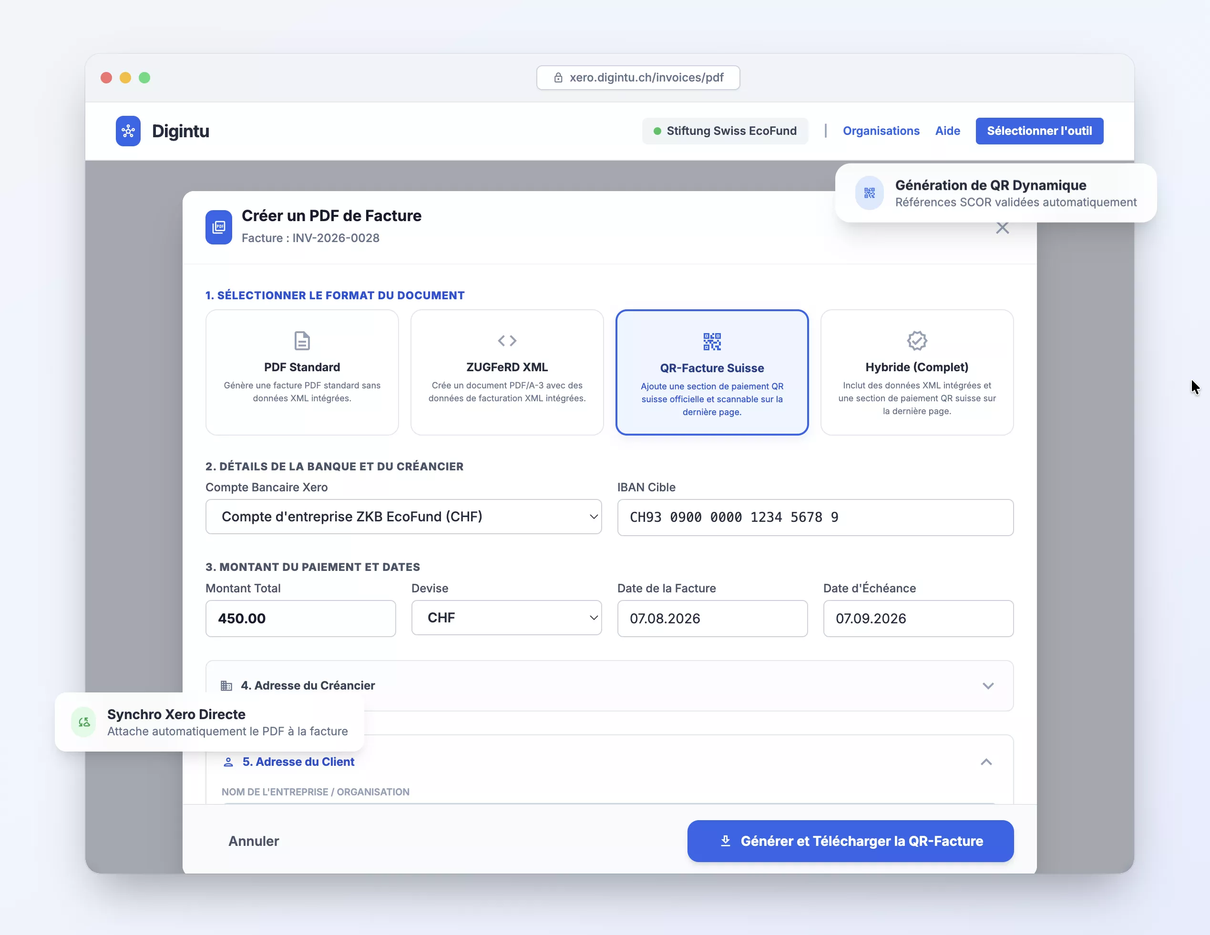Viewport: 1210px width, 935px height.
Task: Click the heading '1. SÉLECTIONNER LE FORMAT DU DOCUMENT'
Action: (335, 296)
